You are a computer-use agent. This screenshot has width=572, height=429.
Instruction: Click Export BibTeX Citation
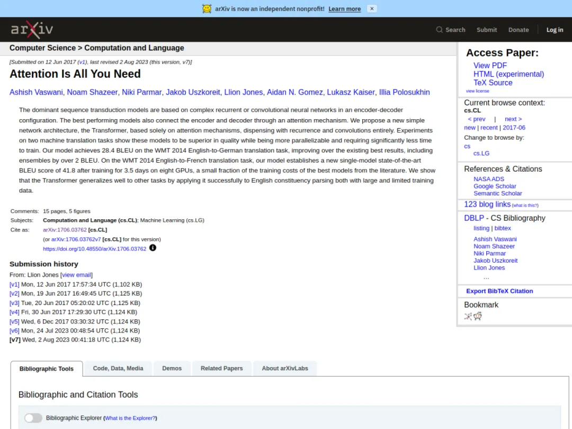click(x=499, y=291)
